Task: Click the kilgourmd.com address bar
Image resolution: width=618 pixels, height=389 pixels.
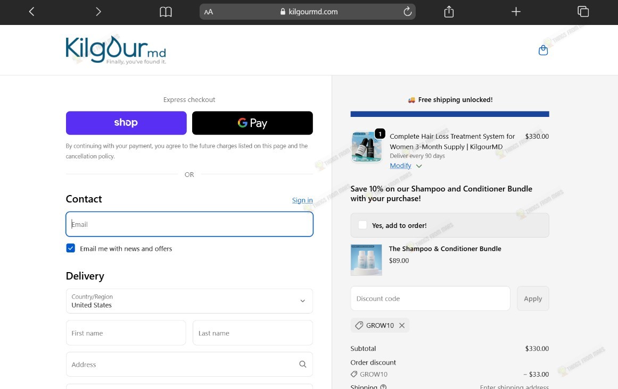Action: 308,12
